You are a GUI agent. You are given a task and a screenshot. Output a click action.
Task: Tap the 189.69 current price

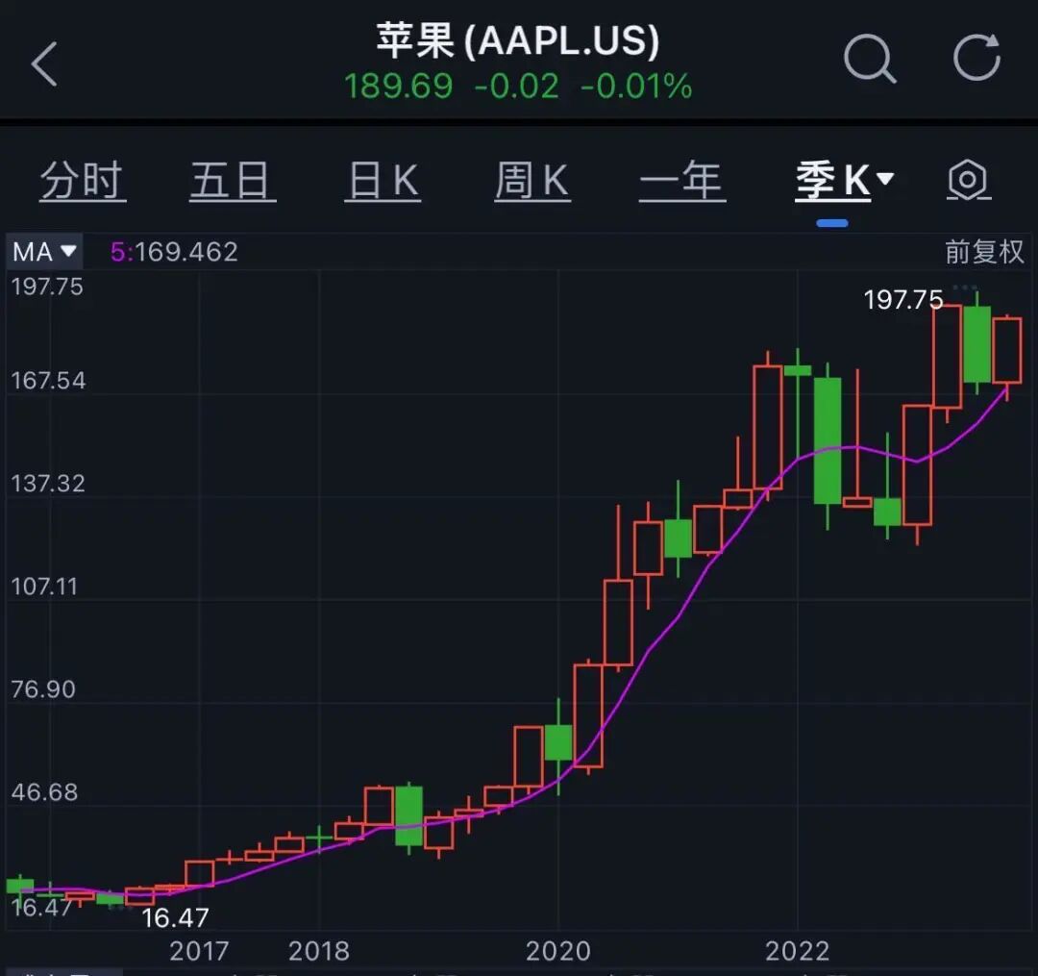[399, 87]
